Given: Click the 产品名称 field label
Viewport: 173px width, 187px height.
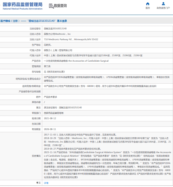Looking at the screenshot, I should [36, 61].
